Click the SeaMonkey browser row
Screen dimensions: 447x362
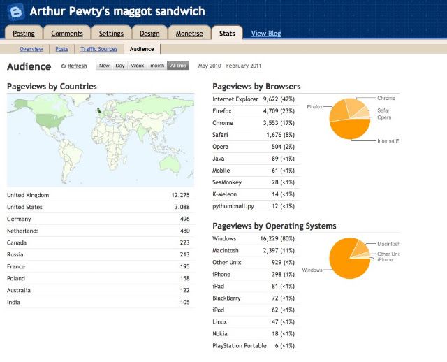[x=256, y=182]
